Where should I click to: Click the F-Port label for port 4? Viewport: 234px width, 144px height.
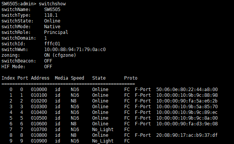[x=143, y=112]
